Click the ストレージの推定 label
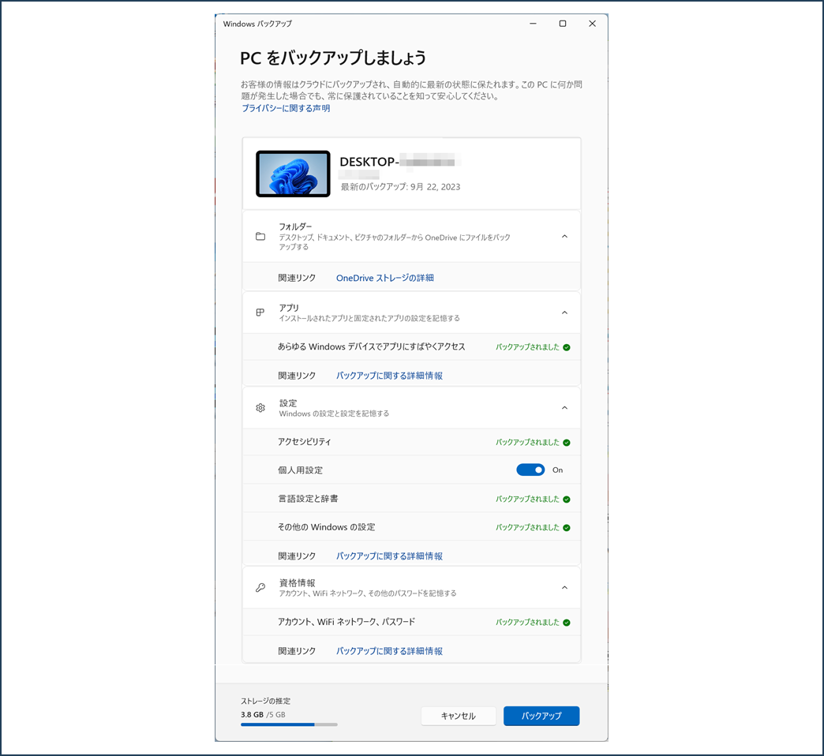 coord(265,701)
